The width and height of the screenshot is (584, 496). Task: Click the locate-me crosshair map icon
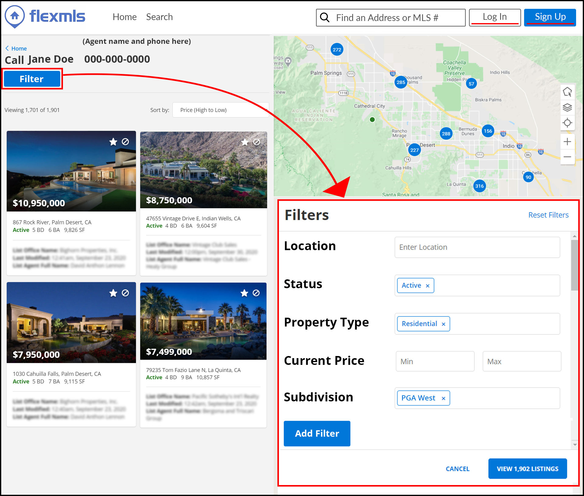567,123
